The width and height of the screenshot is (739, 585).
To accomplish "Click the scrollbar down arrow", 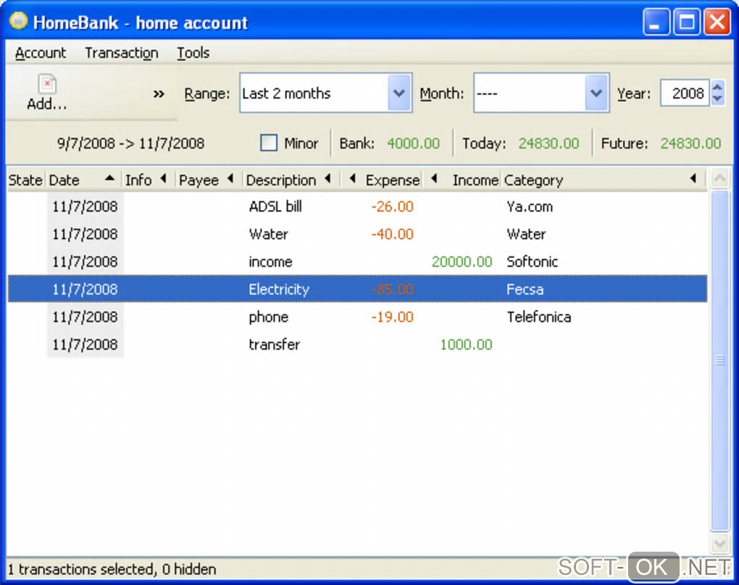I will 719,544.
